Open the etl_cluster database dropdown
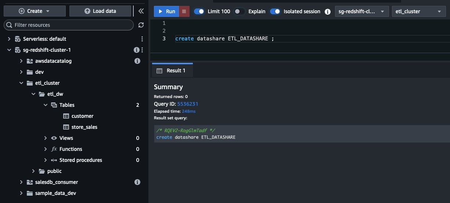450x203 pixels. (x=419, y=11)
